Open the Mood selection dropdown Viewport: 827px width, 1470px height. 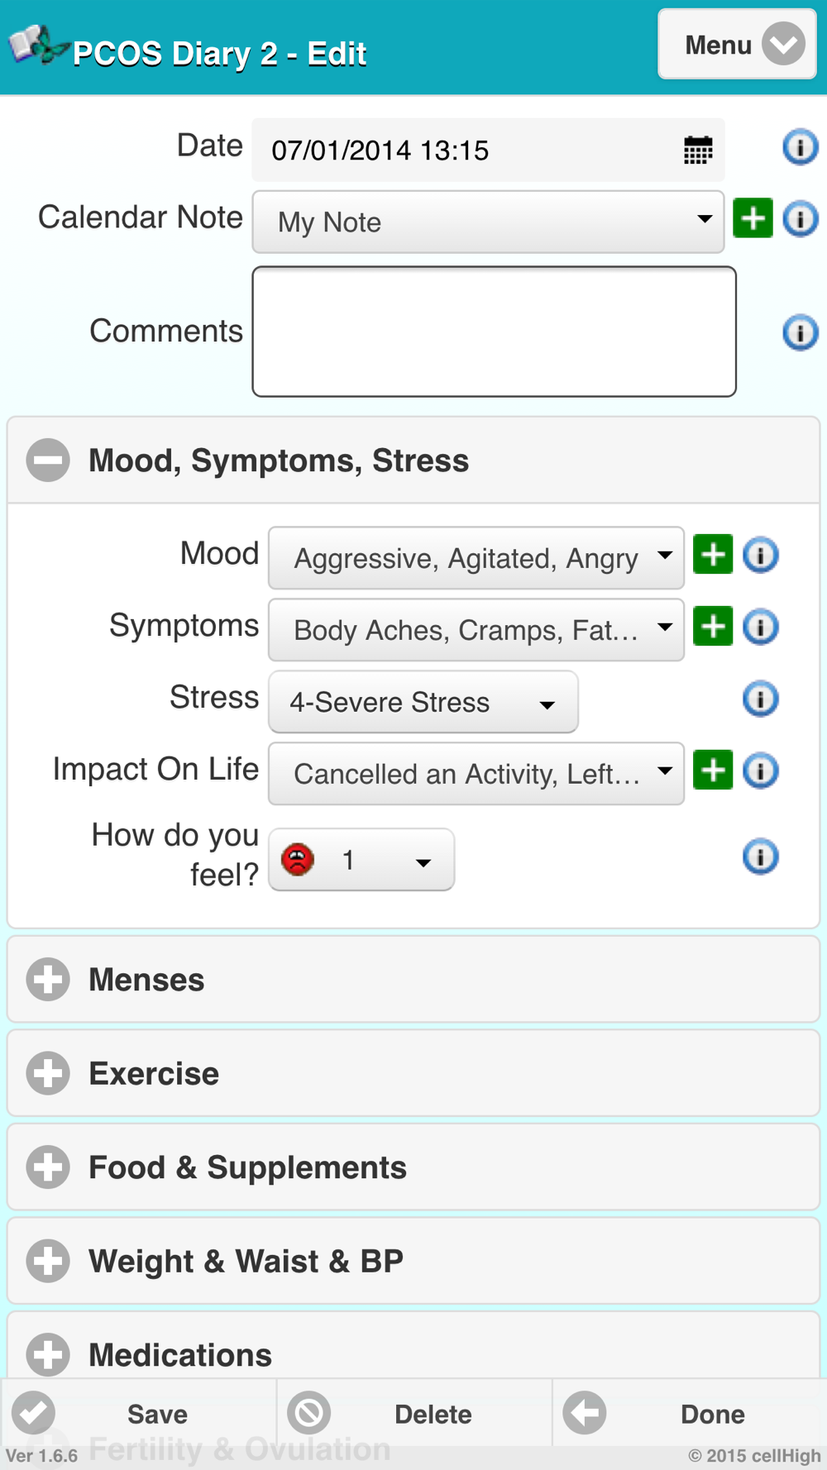click(x=476, y=558)
